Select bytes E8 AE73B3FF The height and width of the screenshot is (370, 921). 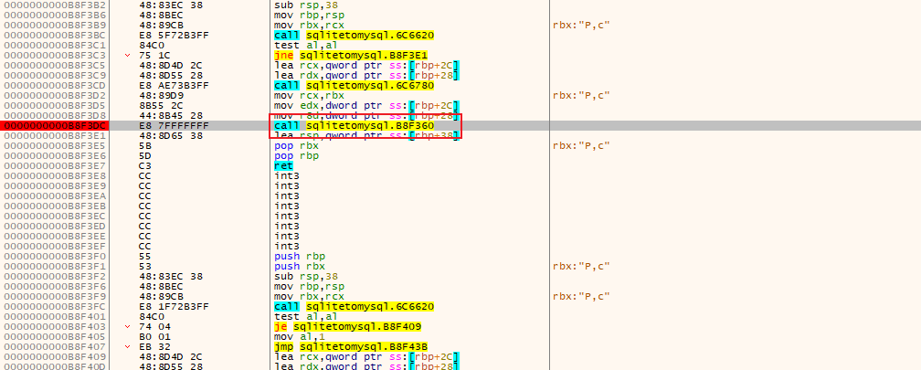(174, 85)
